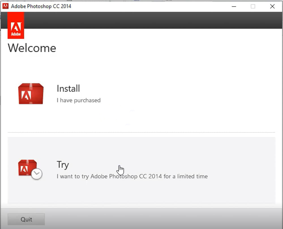This screenshot has width=283, height=229.
Task: Minimize the installer window
Action: pos(234,6)
